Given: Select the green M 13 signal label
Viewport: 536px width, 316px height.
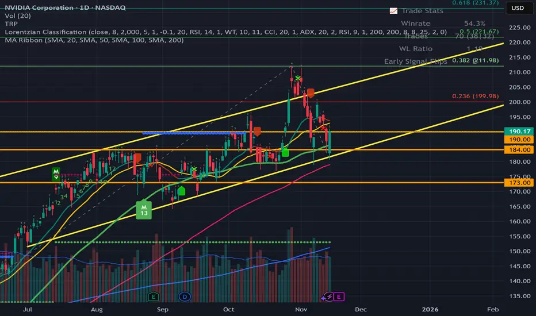Looking at the screenshot, I should coord(144,210).
